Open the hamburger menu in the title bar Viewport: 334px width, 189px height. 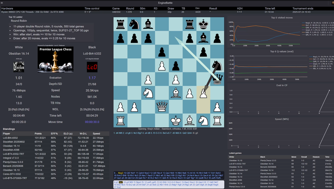[x=2, y=3]
